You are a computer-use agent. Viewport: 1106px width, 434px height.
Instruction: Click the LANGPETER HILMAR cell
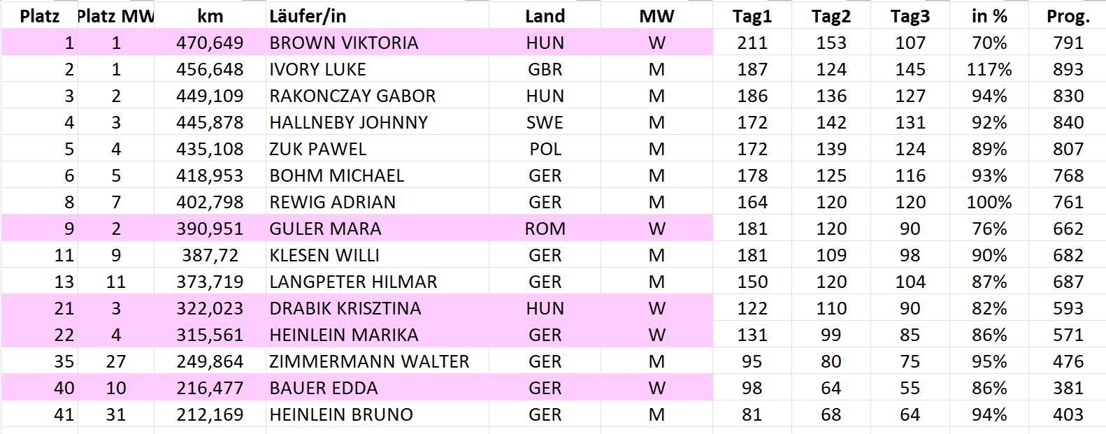click(x=353, y=282)
